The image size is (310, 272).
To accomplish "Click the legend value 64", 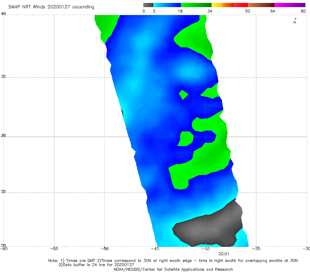I will click(273, 11).
